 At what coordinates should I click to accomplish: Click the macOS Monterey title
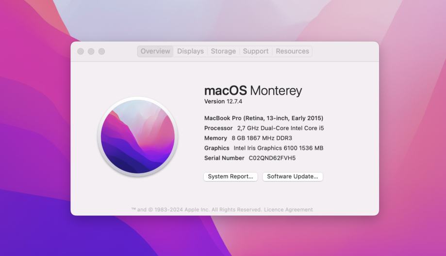pos(253,90)
